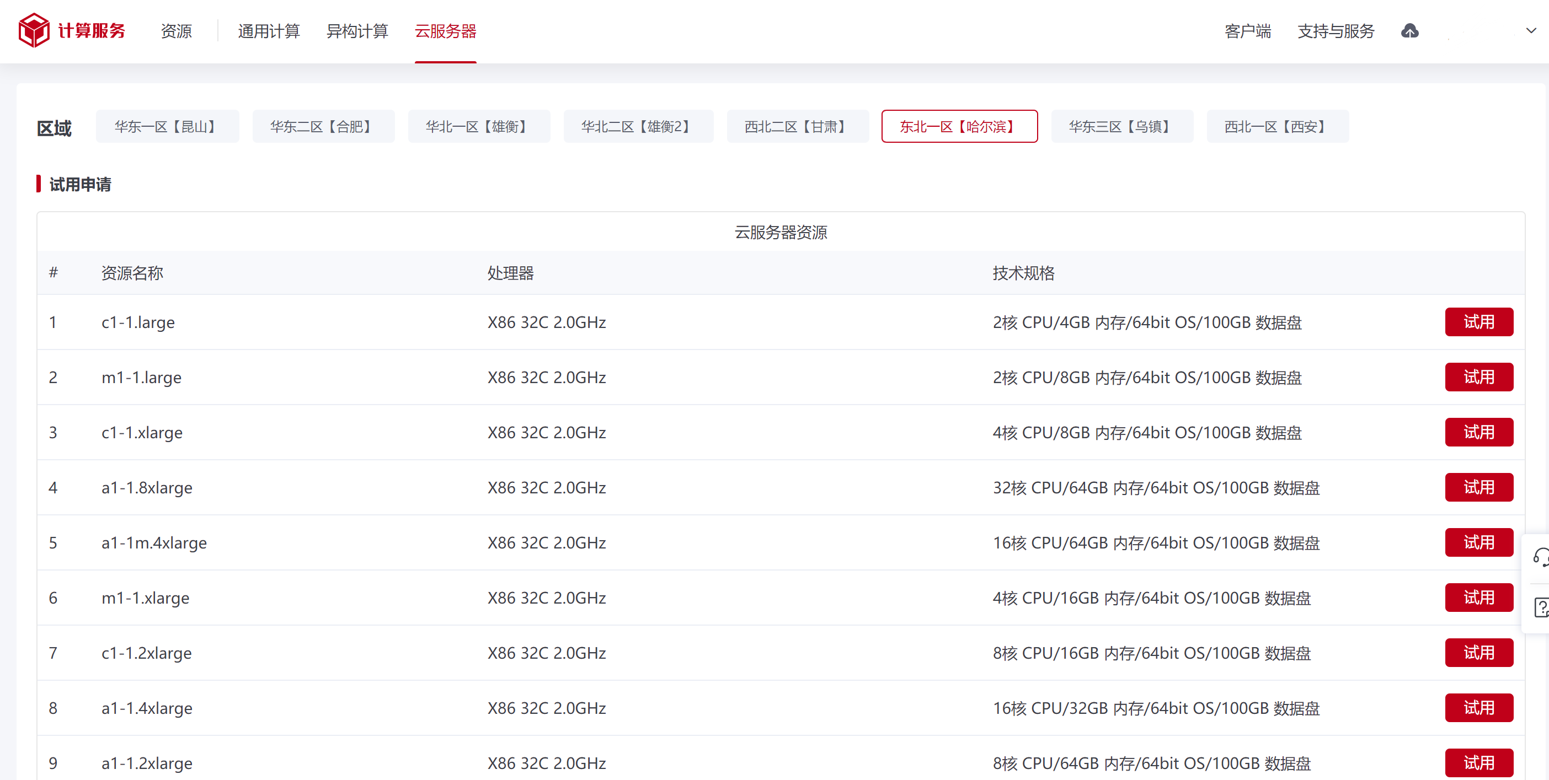Select region 华东二区【合肥】
This screenshot has height=780, width=1549.
pyautogui.click(x=323, y=126)
